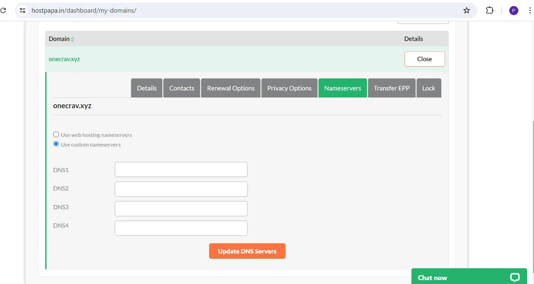
Task: Open the Renewal Options tab
Action: [231, 88]
